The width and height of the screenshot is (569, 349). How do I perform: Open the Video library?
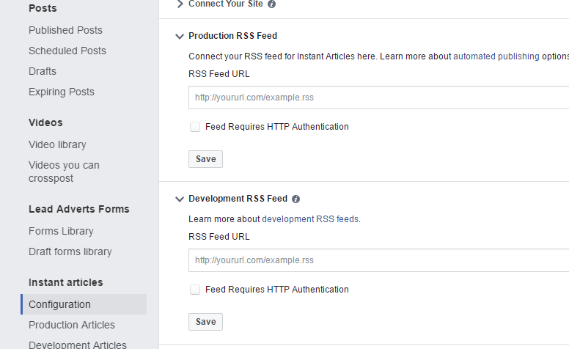pos(57,144)
